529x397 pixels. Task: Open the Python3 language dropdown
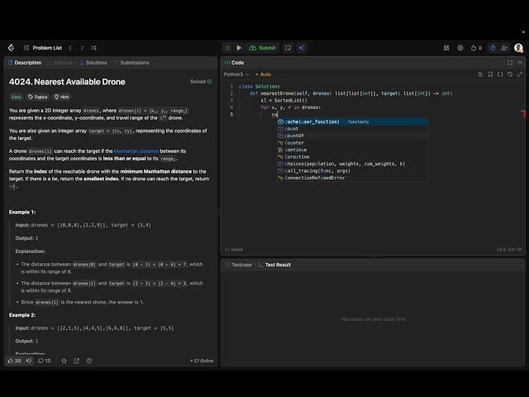(236, 74)
